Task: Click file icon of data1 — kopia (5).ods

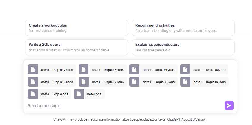Action: tap(185, 70)
